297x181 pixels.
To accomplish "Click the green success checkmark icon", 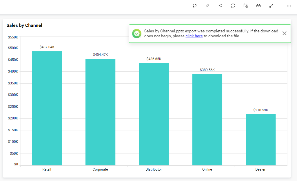I will [136, 33].
